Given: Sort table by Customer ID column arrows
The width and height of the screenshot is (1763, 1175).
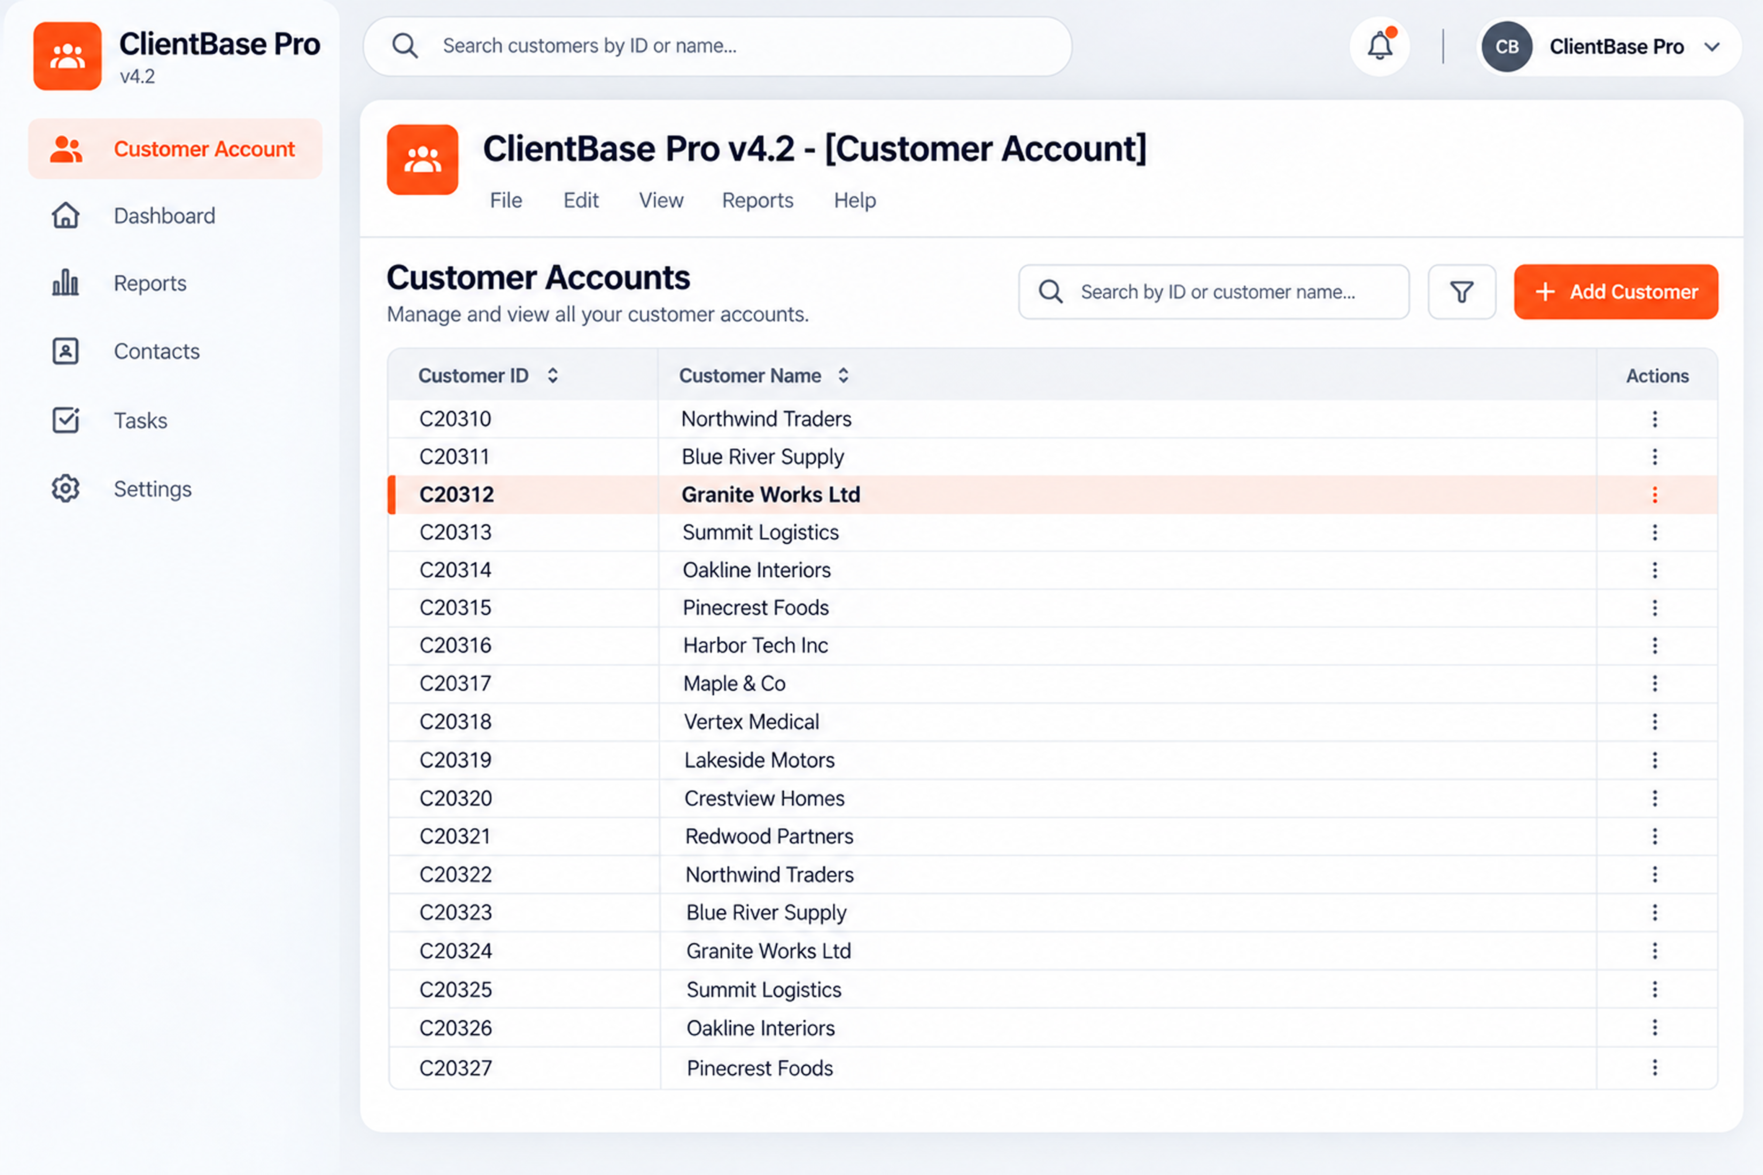Looking at the screenshot, I should tap(552, 376).
